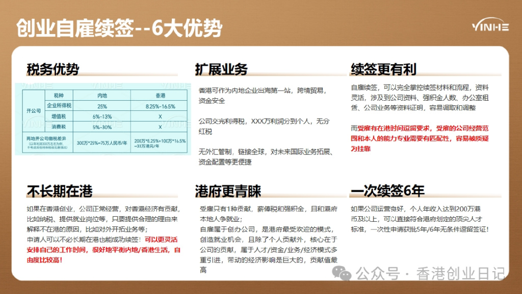Viewport: 522px width, 294px height.
Task: Select the 扩展业务 heading
Action: tap(221, 69)
